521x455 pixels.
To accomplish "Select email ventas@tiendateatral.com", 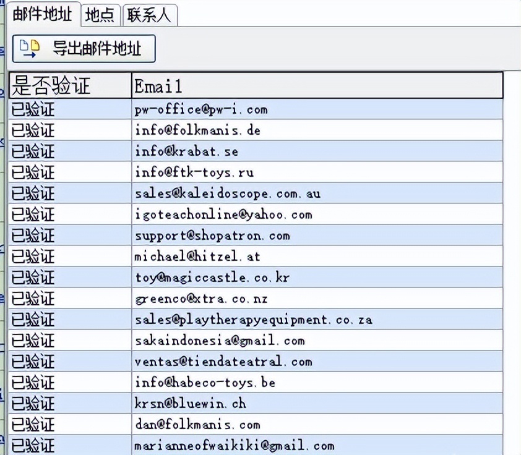I will click(x=223, y=362).
